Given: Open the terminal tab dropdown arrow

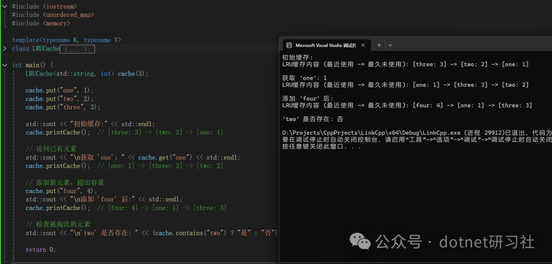Looking at the screenshot, I should [x=390, y=45].
